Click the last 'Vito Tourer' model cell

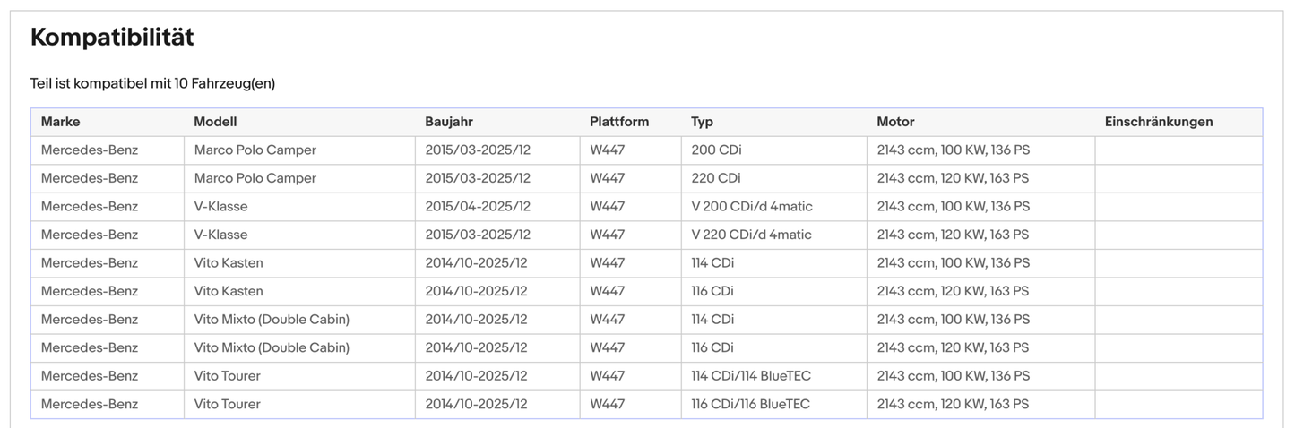(228, 405)
